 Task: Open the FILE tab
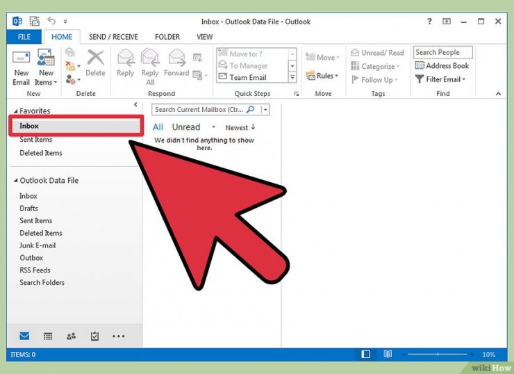(x=24, y=37)
